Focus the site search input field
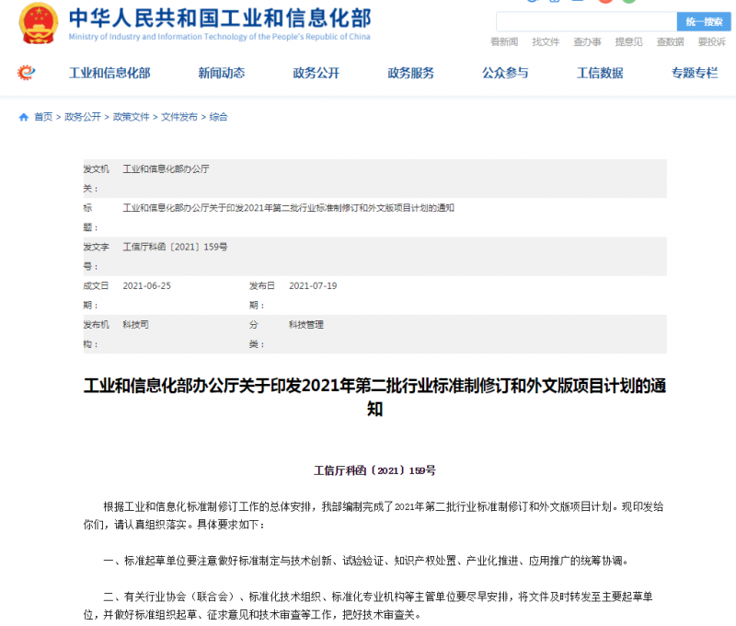 tap(587, 21)
